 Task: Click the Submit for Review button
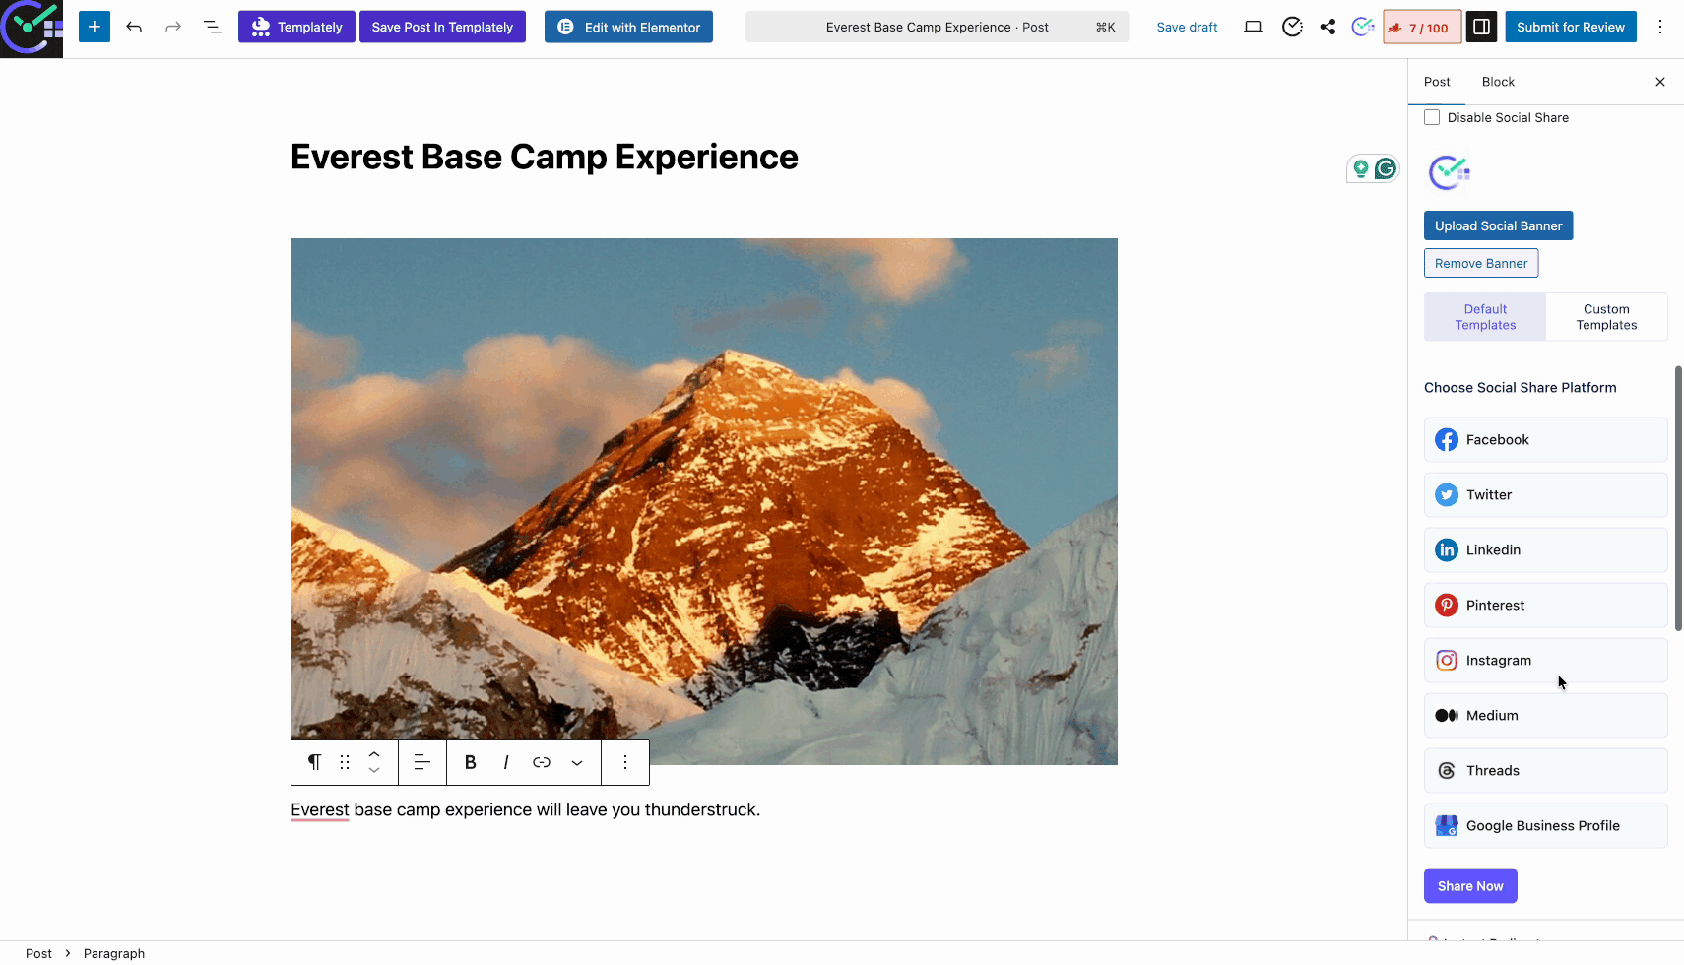tap(1570, 27)
